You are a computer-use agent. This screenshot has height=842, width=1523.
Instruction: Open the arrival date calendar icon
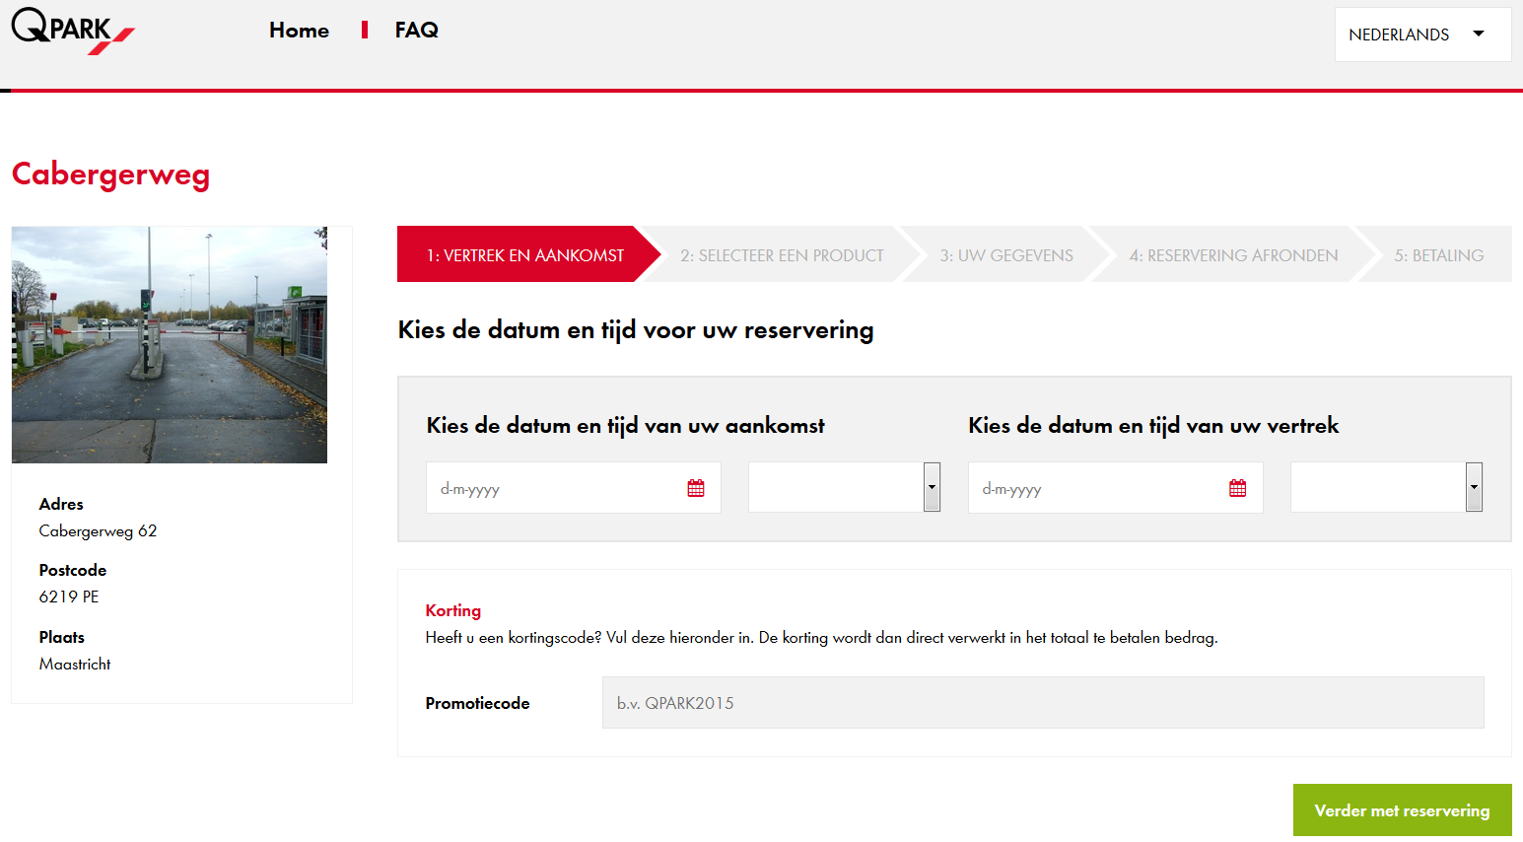pyautogui.click(x=696, y=488)
